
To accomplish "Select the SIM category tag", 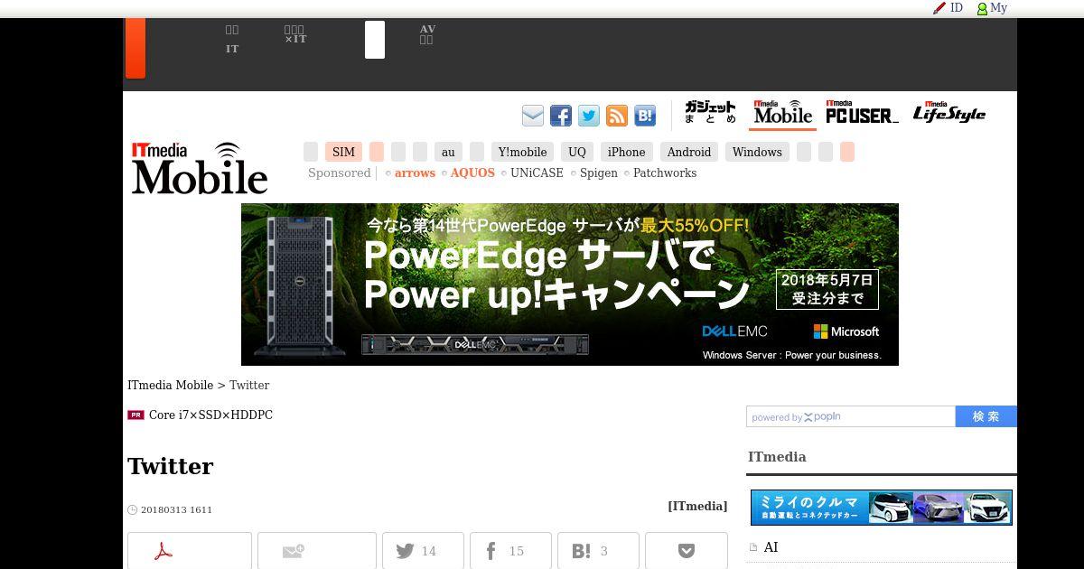I will (343, 152).
